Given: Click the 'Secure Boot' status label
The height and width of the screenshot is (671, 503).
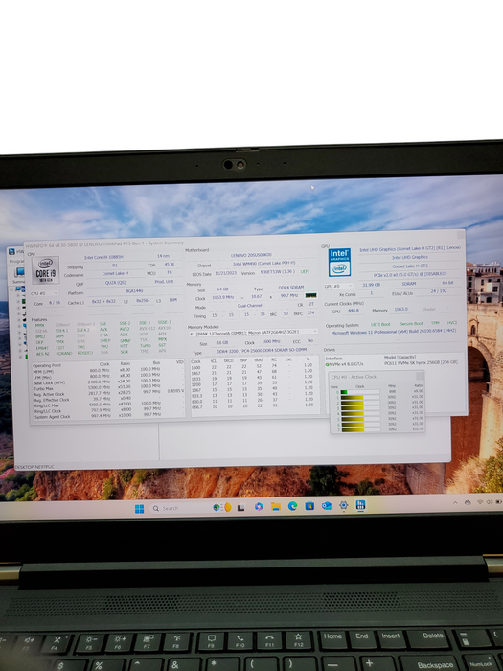Looking at the screenshot, I should (411, 324).
